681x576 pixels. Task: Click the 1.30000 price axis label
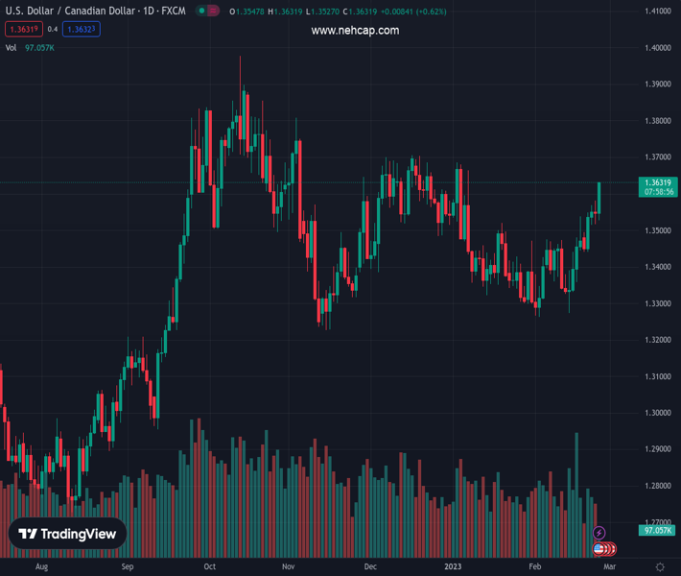point(658,413)
